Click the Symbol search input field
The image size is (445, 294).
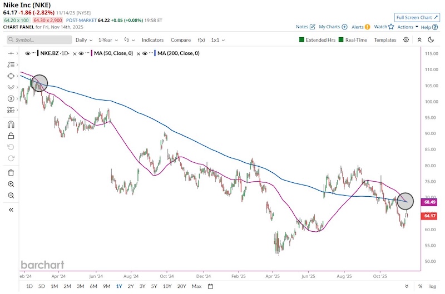click(x=39, y=39)
